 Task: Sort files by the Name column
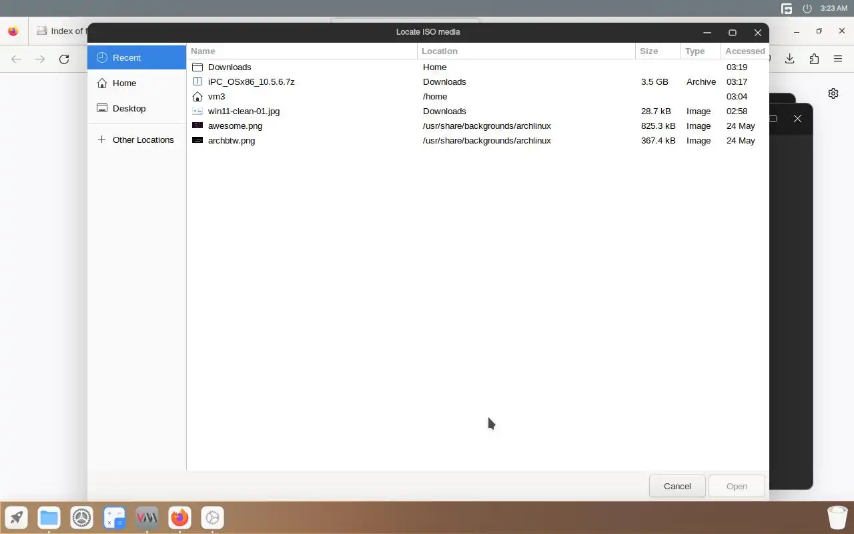(302, 51)
